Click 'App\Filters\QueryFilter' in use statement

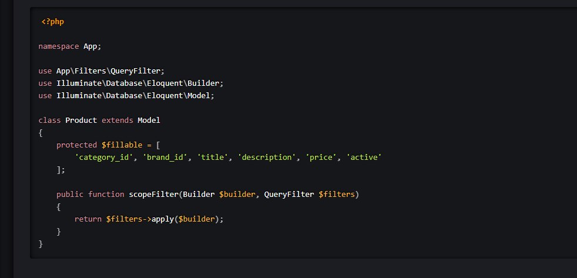click(x=108, y=71)
